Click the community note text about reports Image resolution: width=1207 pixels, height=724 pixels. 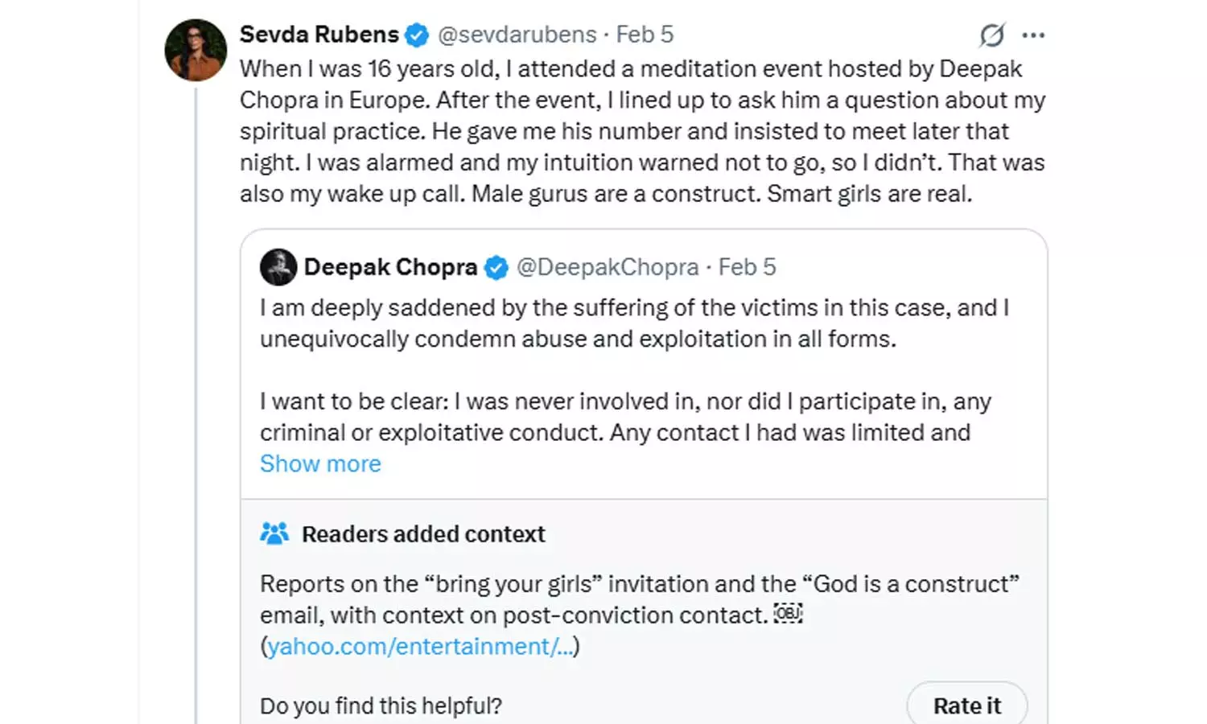pos(639,599)
